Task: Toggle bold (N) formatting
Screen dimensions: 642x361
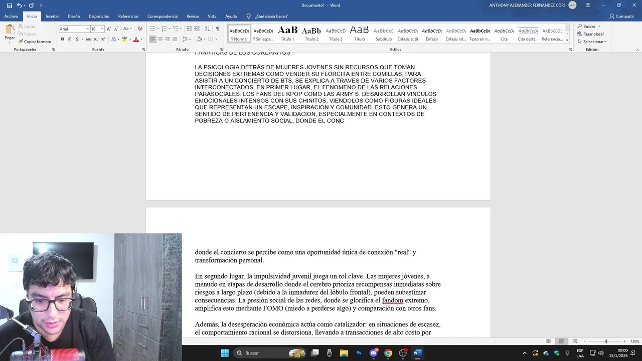Action: click(63, 39)
